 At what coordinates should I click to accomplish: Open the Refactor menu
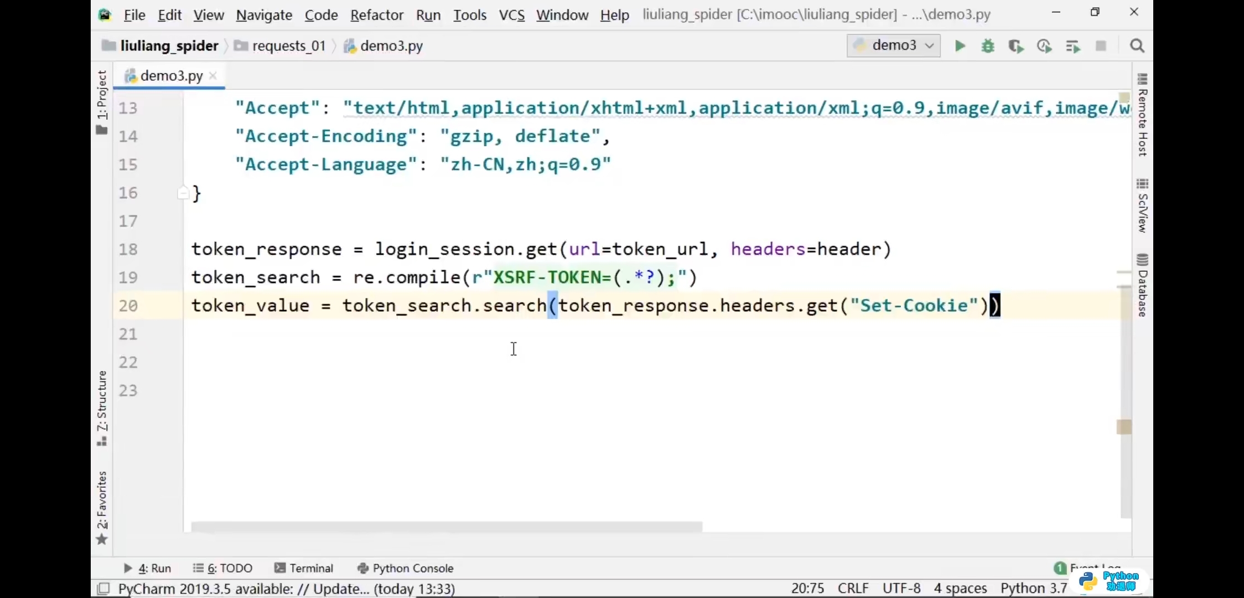click(376, 15)
